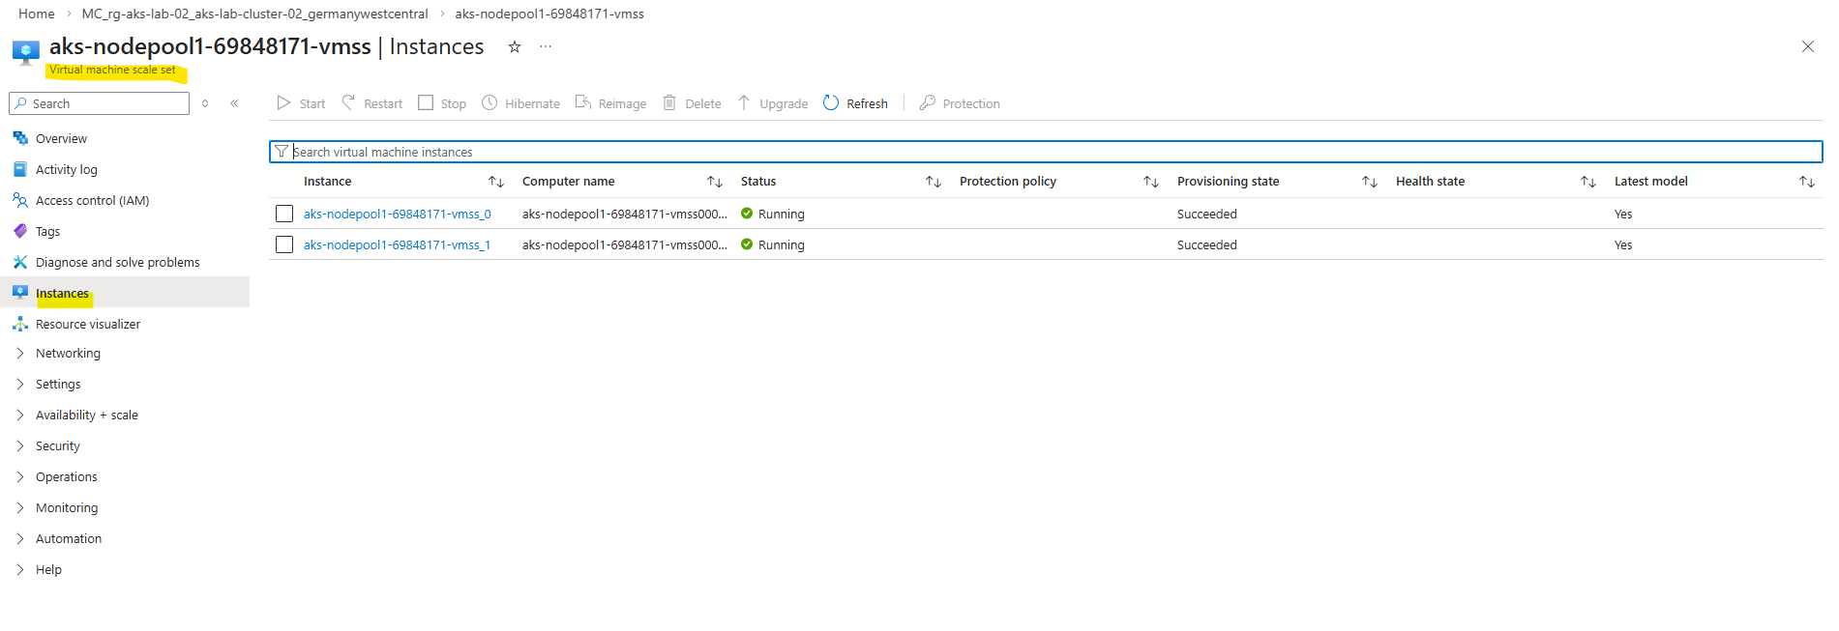The height and width of the screenshot is (631, 1839).
Task: Click the Computer name column header
Action: point(569,181)
